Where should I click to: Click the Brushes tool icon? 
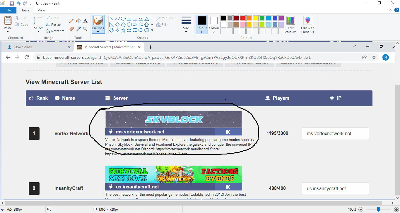[98, 20]
